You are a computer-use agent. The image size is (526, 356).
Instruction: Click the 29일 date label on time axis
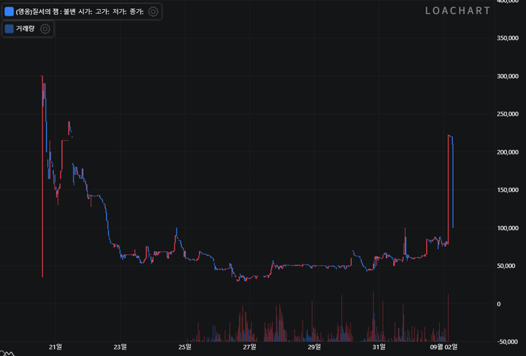tap(314, 347)
